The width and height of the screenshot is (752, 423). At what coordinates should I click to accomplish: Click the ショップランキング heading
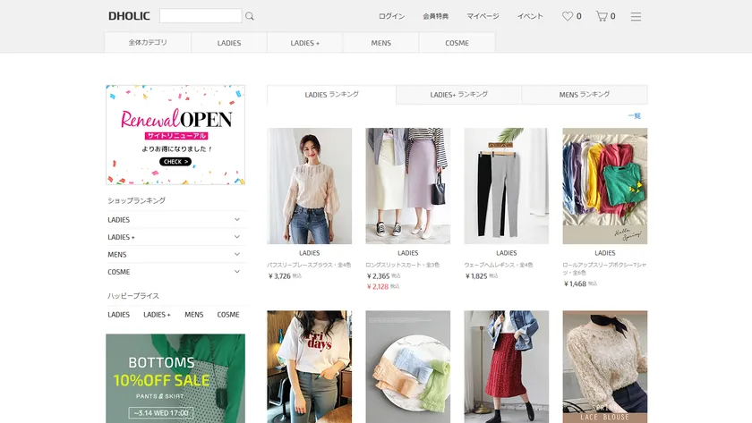[136, 200]
